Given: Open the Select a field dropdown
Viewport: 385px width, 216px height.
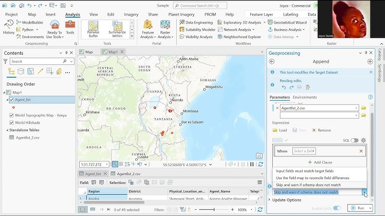Looking at the screenshot, I should click(x=304, y=151).
